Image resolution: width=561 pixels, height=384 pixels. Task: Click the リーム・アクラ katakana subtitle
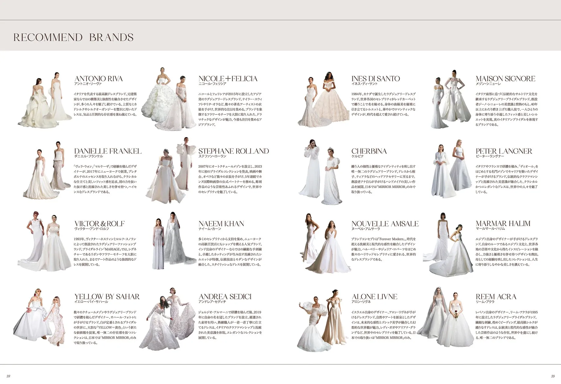pyautogui.click(x=485, y=302)
